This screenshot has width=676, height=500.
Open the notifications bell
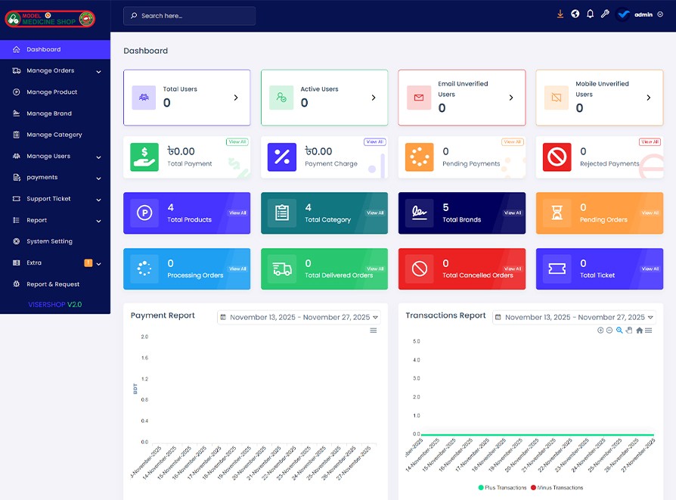point(591,14)
